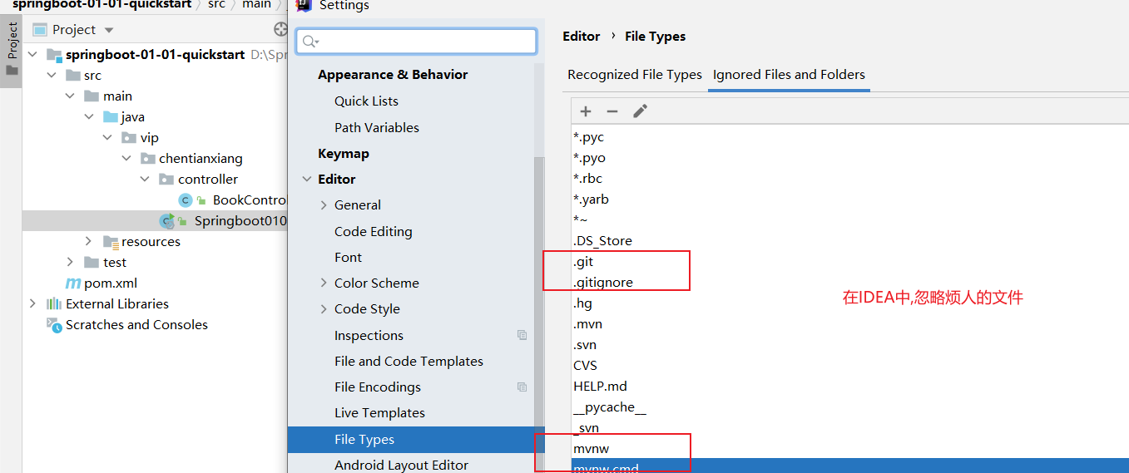This screenshot has height=473, width=1129.
Task: Collapse the controller folder
Action: click(145, 180)
